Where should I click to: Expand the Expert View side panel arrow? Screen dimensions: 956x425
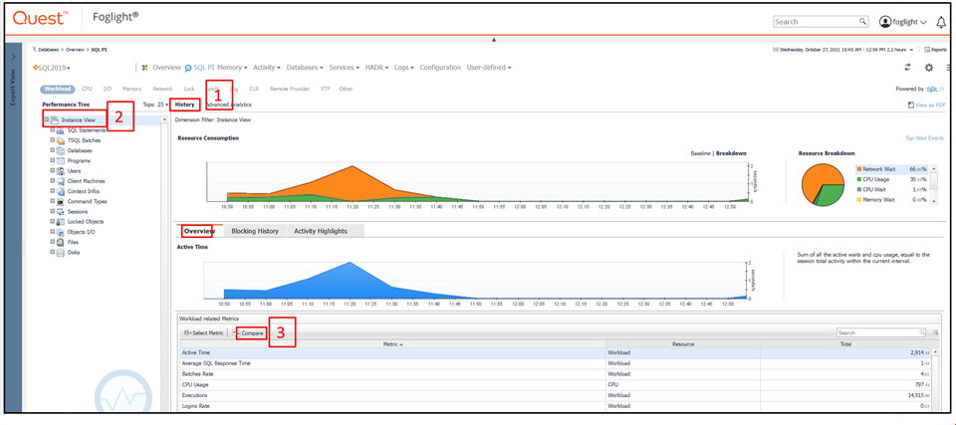point(13,56)
